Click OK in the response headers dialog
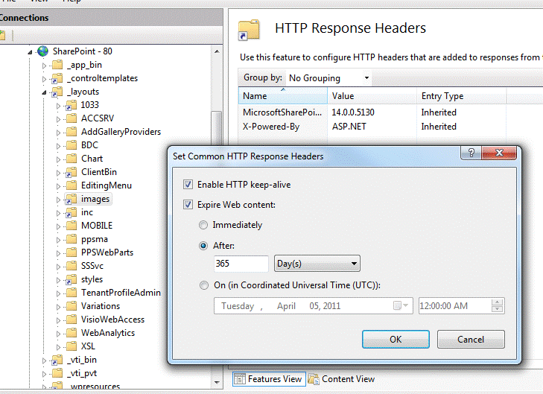The height and width of the screenshot is (394, 543). point(396,340)
